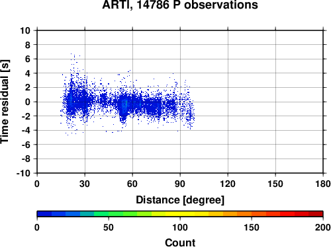This screenshot has height=247, width=331.
Task: Click the yellow section of the colorbar near 100
Action: pyautogui.click(x=180, y=214)
